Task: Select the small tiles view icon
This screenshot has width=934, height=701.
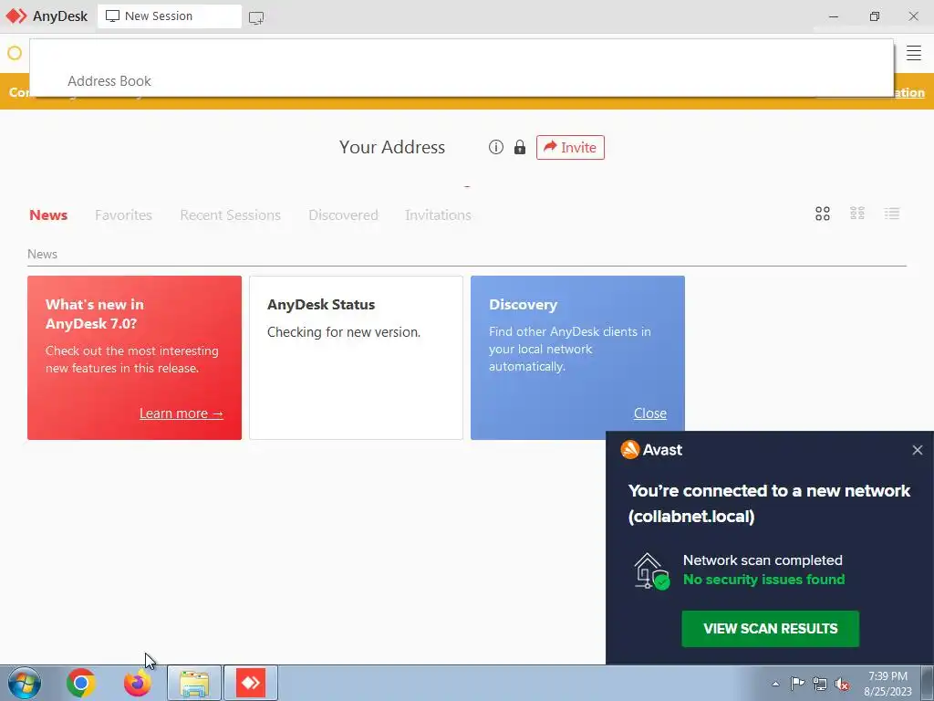Action: tap(856, 214)
